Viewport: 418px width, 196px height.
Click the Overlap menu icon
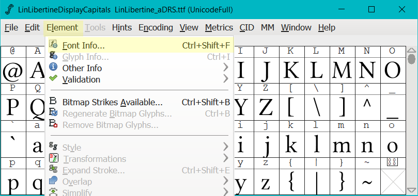coord(53,181)
